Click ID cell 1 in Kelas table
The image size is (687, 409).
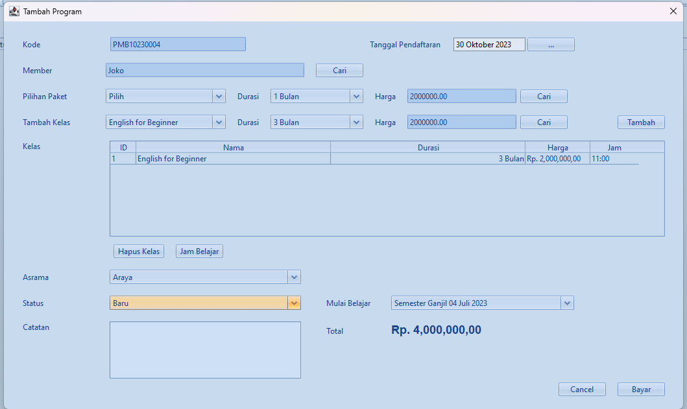[x=123, y=159]
